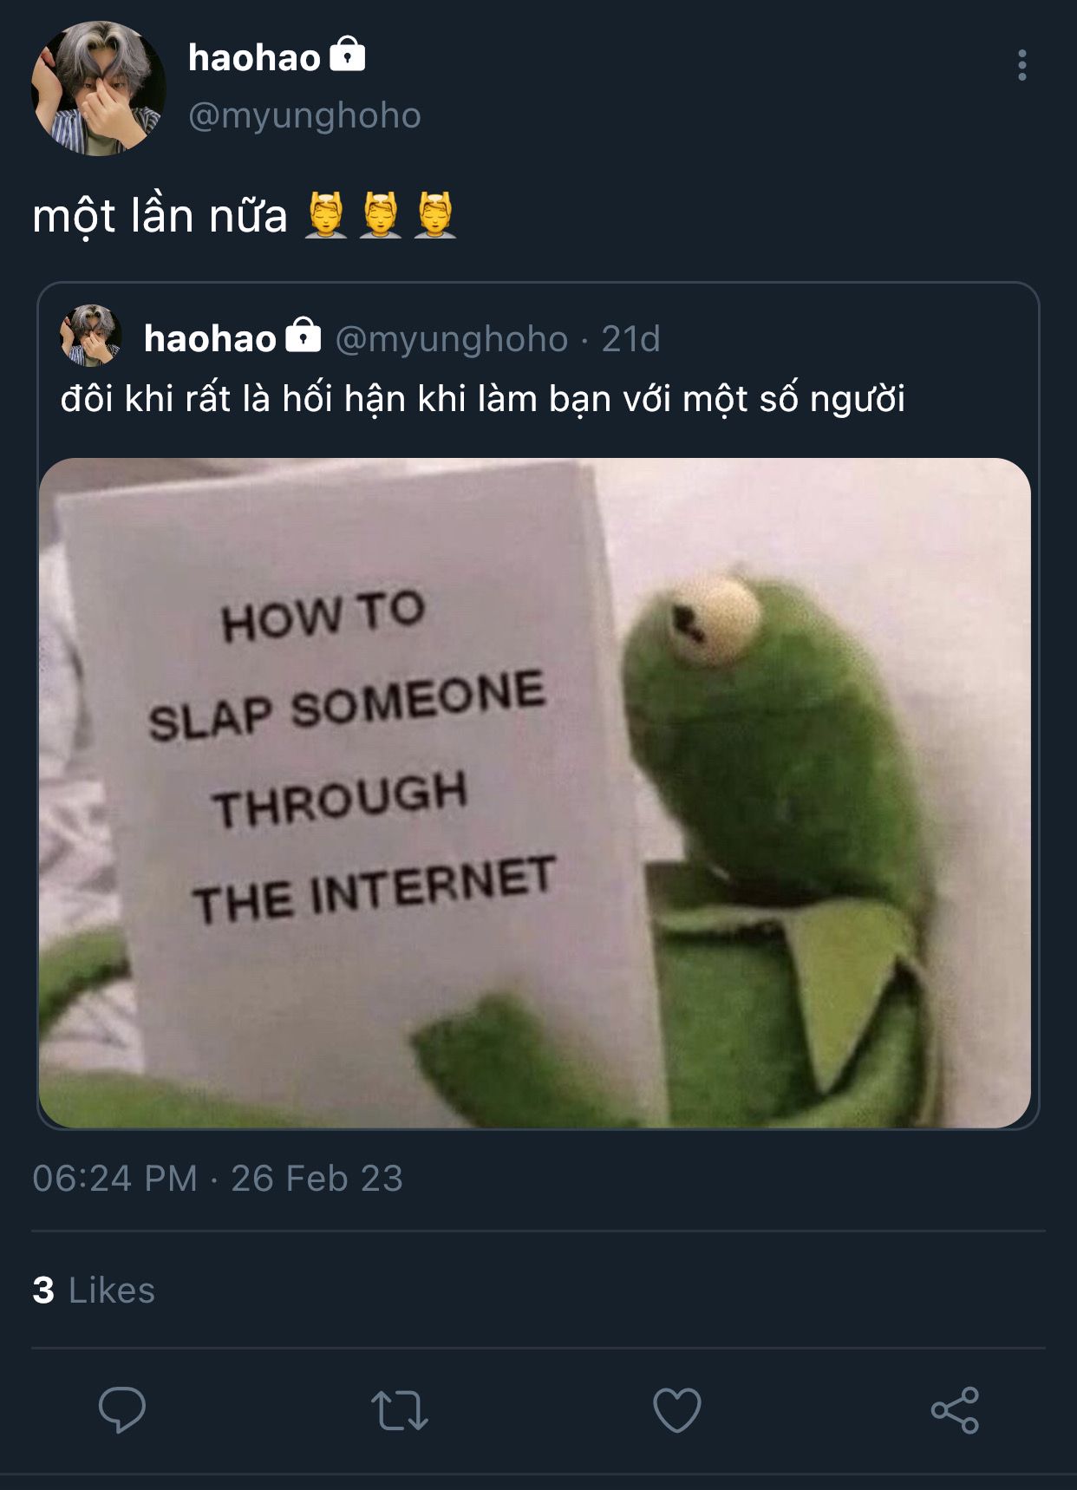Screen dimensions: 1077x1490
Task: Click the 21d timestamp in quoted tweet
Action: point(630,338)
